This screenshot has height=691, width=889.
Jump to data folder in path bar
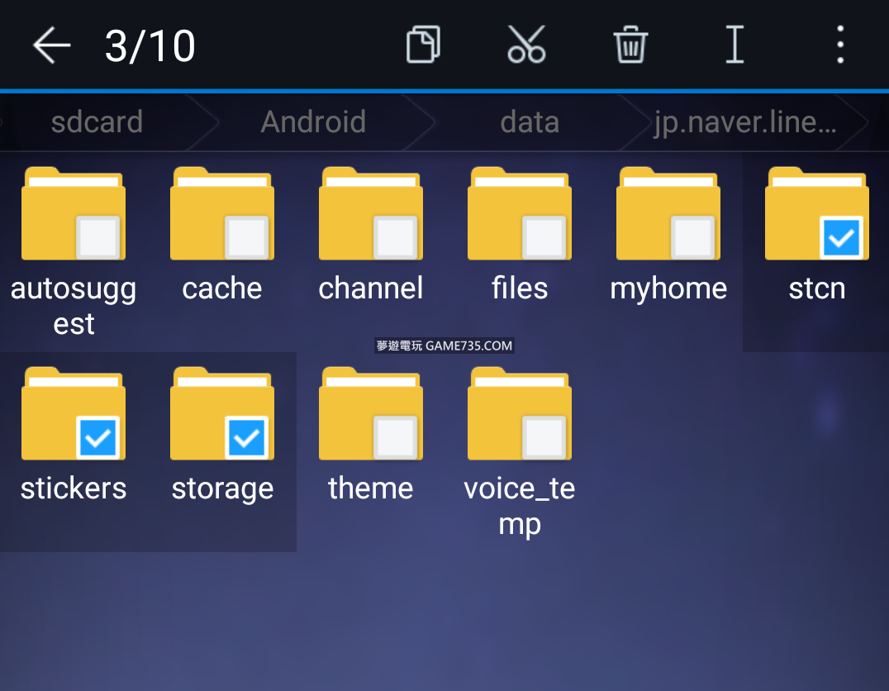[530, 122]
